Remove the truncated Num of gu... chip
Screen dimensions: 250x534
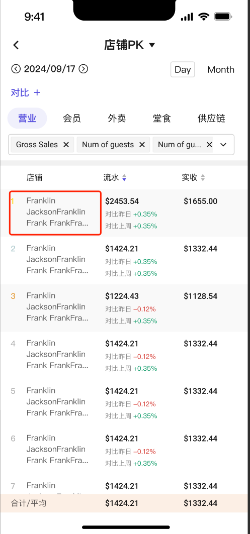tap(209, 145)
